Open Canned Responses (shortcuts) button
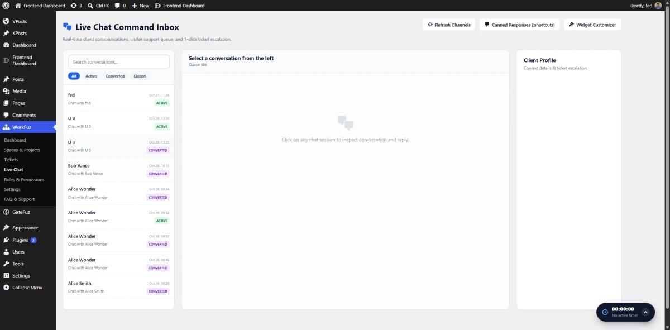This screenshot has height=330, width=670. [x=520, y=25]
